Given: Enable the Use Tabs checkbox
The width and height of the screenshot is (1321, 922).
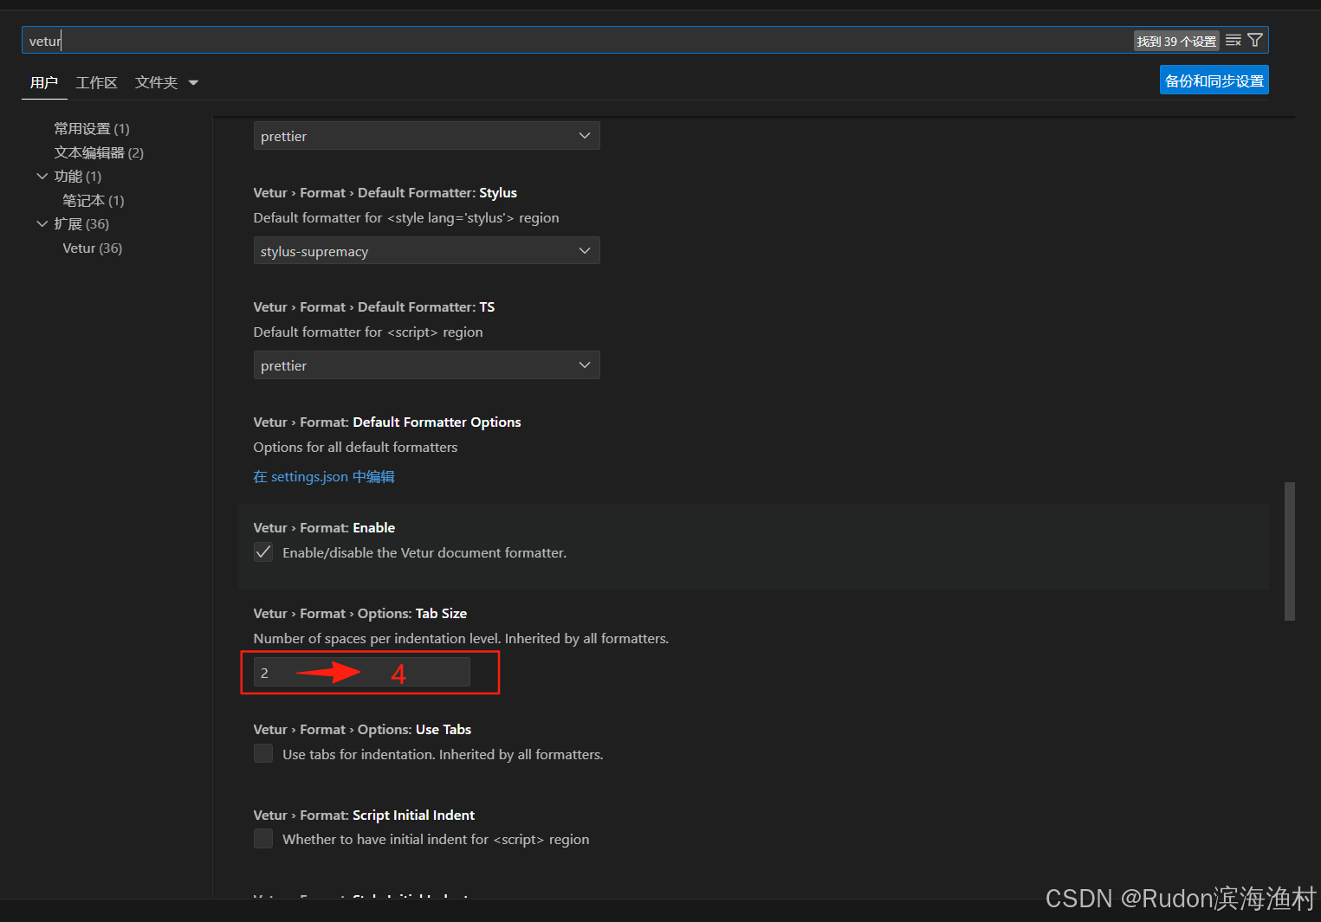Looking at the screenshot, I should [263, 753].
